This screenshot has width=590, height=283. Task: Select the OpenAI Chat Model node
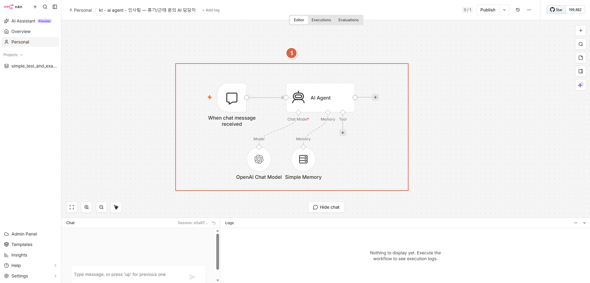point(259,159)
